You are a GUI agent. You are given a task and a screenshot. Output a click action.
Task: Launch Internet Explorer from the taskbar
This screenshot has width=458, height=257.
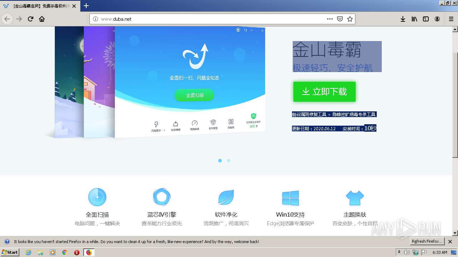pyautogui.click(x=28, y=252)
